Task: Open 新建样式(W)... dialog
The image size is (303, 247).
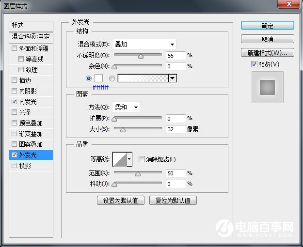Action: (268, 52)
